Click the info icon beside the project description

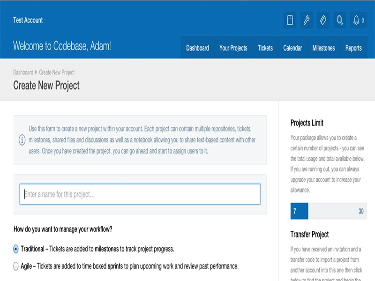coord(22,139)
